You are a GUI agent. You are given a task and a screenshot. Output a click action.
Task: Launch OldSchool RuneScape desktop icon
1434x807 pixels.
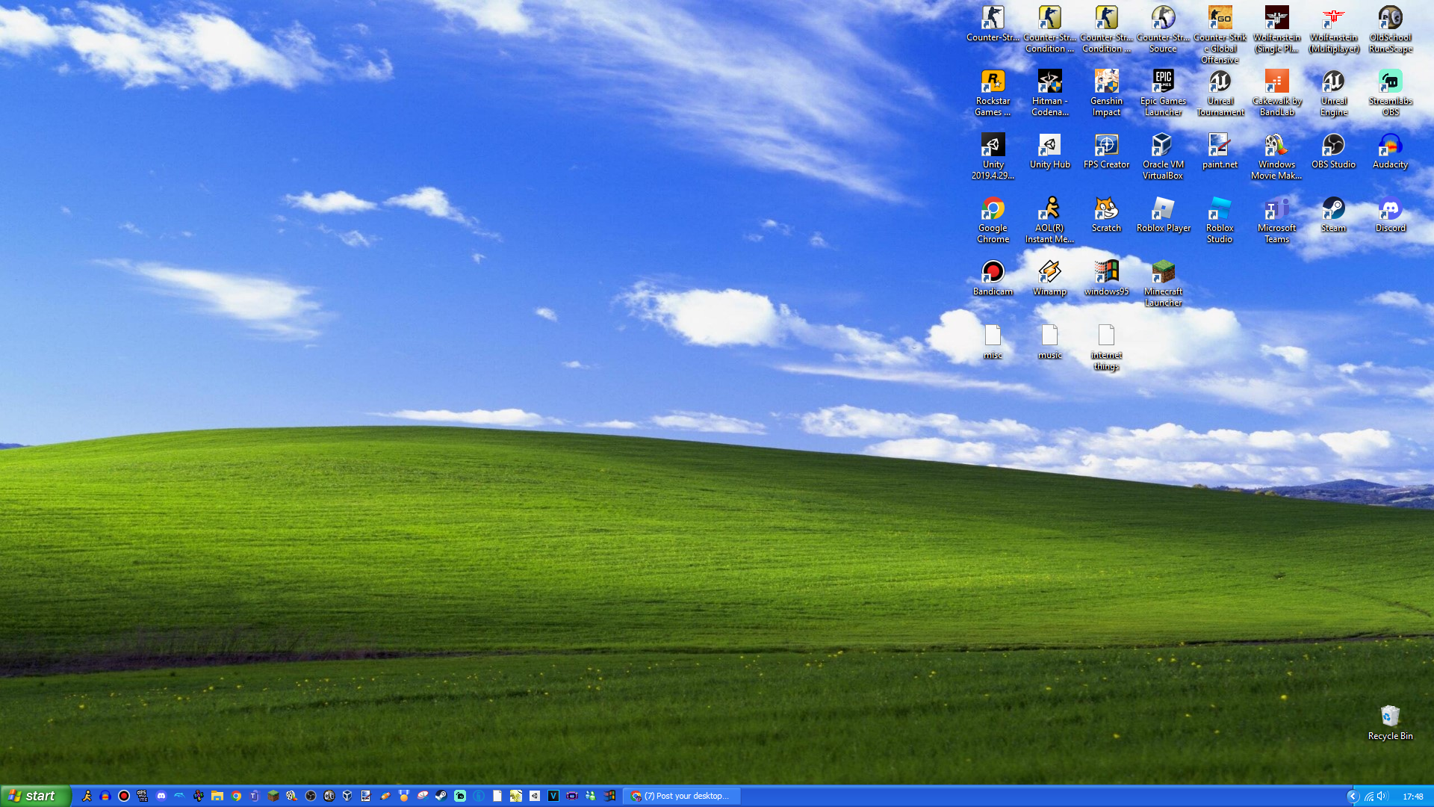pos(1390,29)
